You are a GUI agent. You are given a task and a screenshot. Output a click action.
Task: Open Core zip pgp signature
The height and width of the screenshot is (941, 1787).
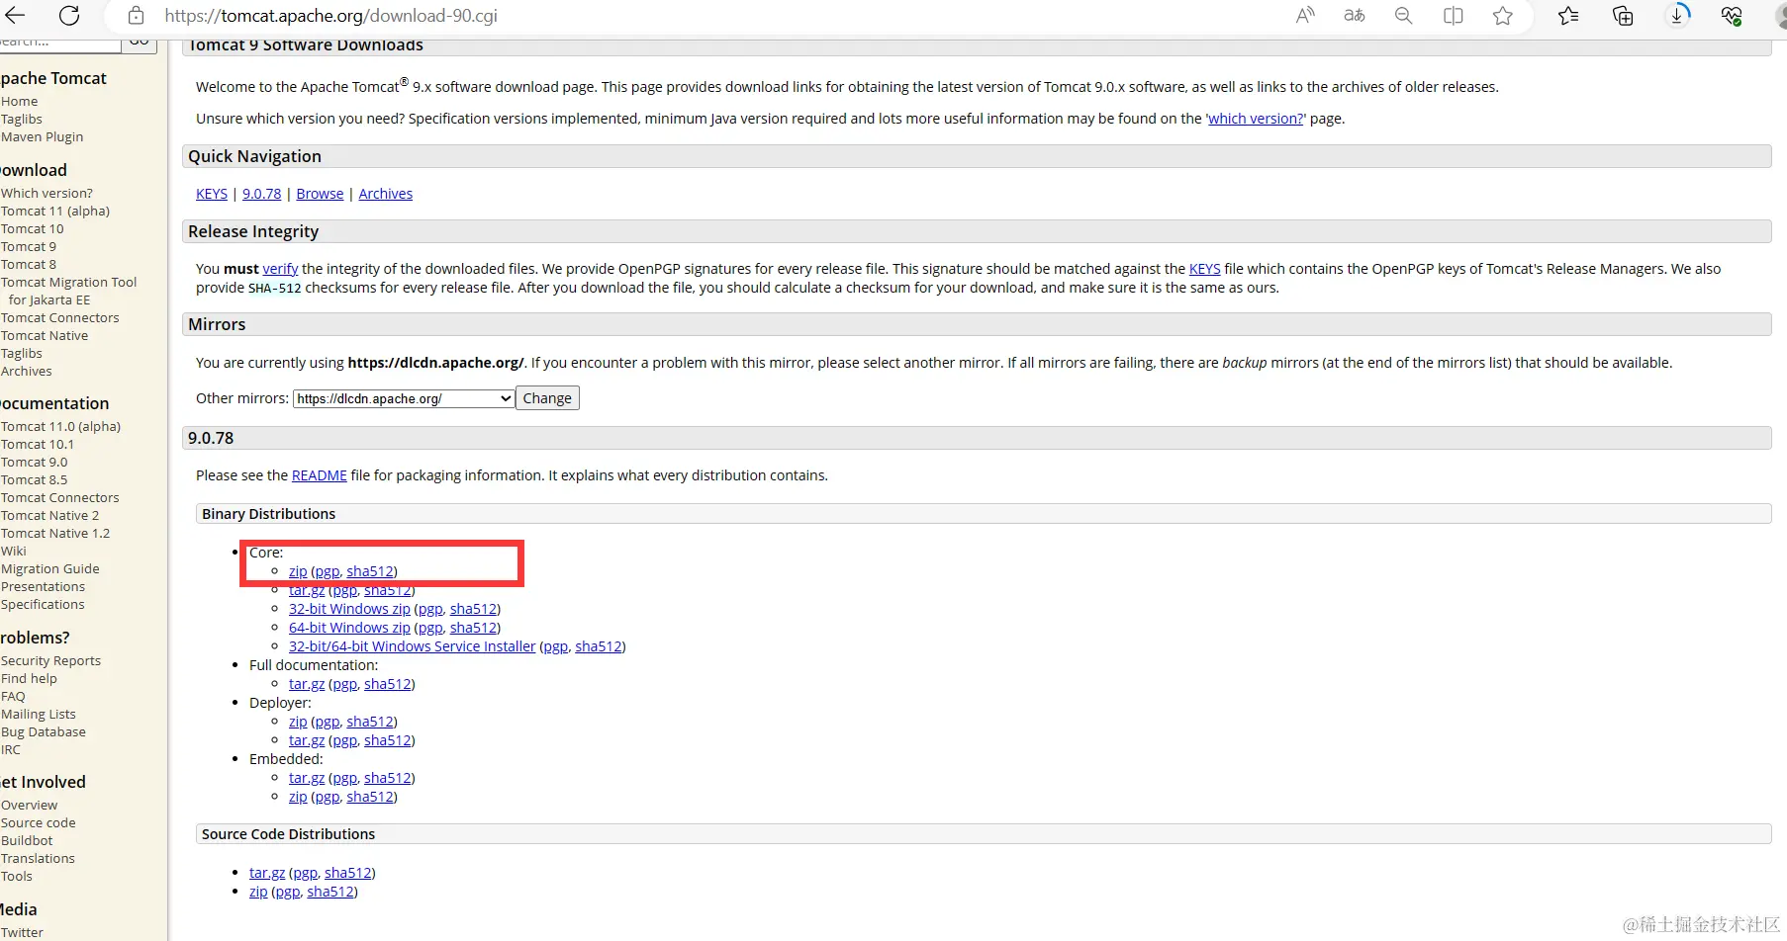[x=327, y=571]
